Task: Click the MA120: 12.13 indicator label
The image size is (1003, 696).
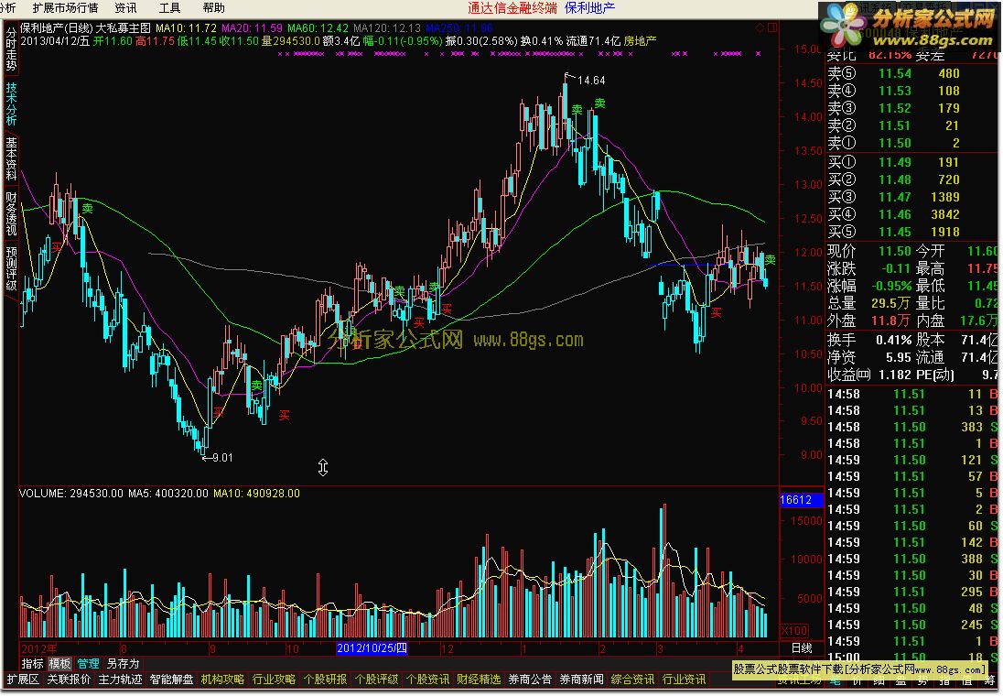Action: 387,28
